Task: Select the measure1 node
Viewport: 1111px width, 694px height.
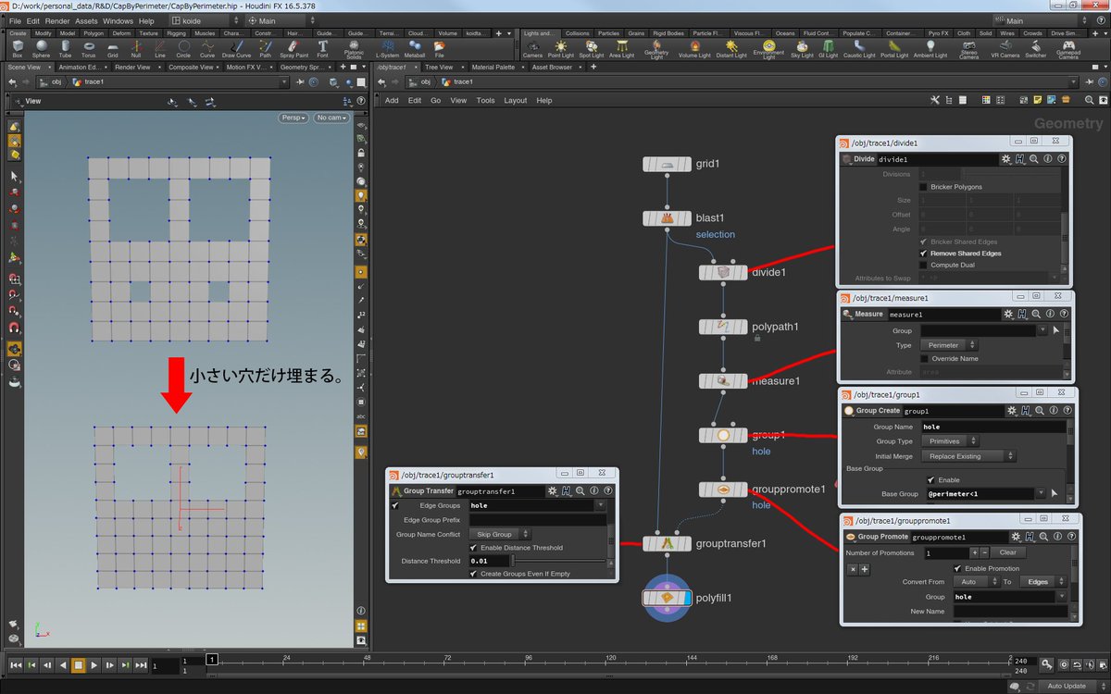Action: [723, 380]
